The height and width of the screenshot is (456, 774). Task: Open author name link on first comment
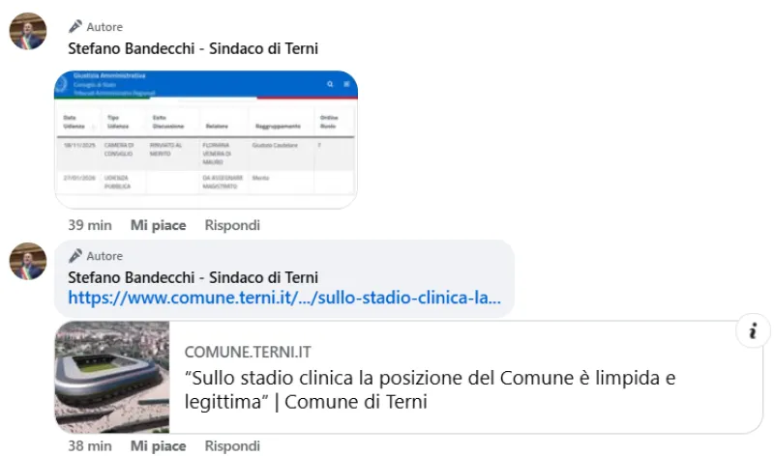(x=193, y=48)
